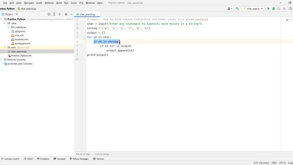Open the Code menu

[x=39, y=3]
